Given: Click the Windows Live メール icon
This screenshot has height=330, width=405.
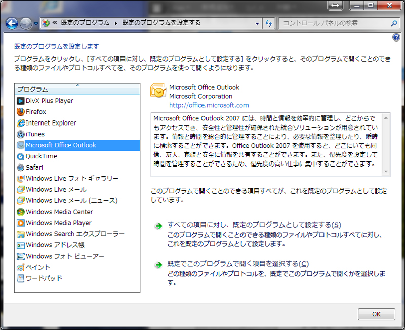Looking at the screenshot, I should (20, 189).
